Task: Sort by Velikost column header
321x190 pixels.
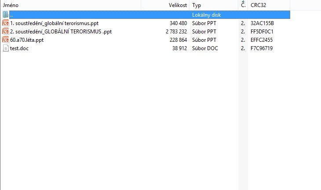Action: tap(165, 5)
